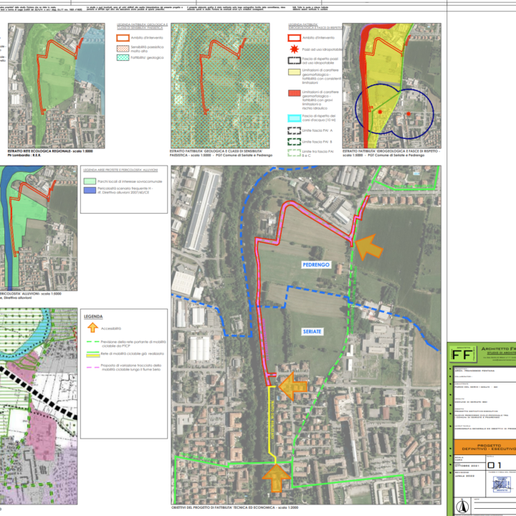Viewport: 516px width, 516px height.
Task: Click the yellow realized cycle network legend line
Action: (92, 355)
